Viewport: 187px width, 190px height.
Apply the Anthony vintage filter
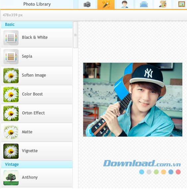tap(37, 178)
